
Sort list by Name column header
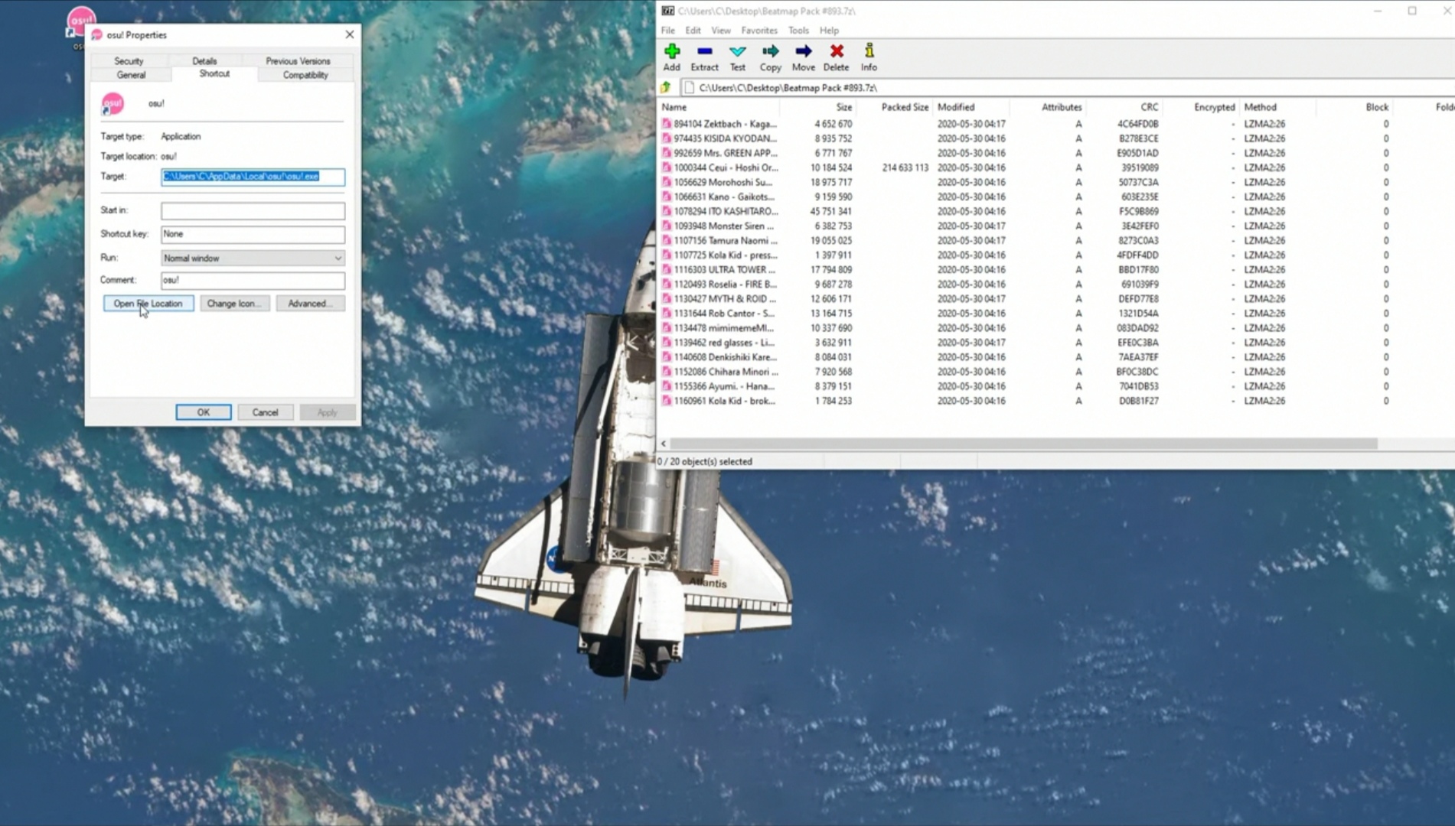pos(718,107)
